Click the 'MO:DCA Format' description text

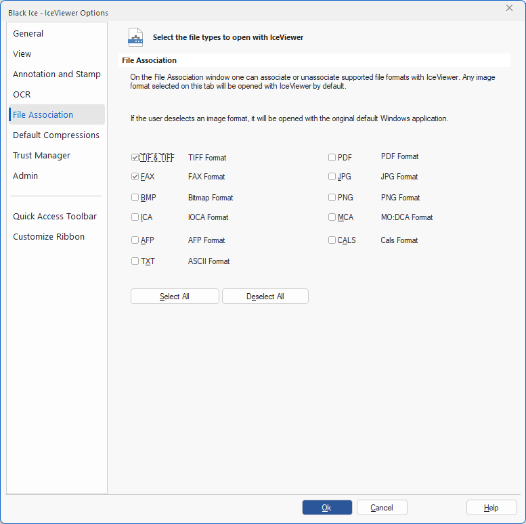(x=407, y=217)
